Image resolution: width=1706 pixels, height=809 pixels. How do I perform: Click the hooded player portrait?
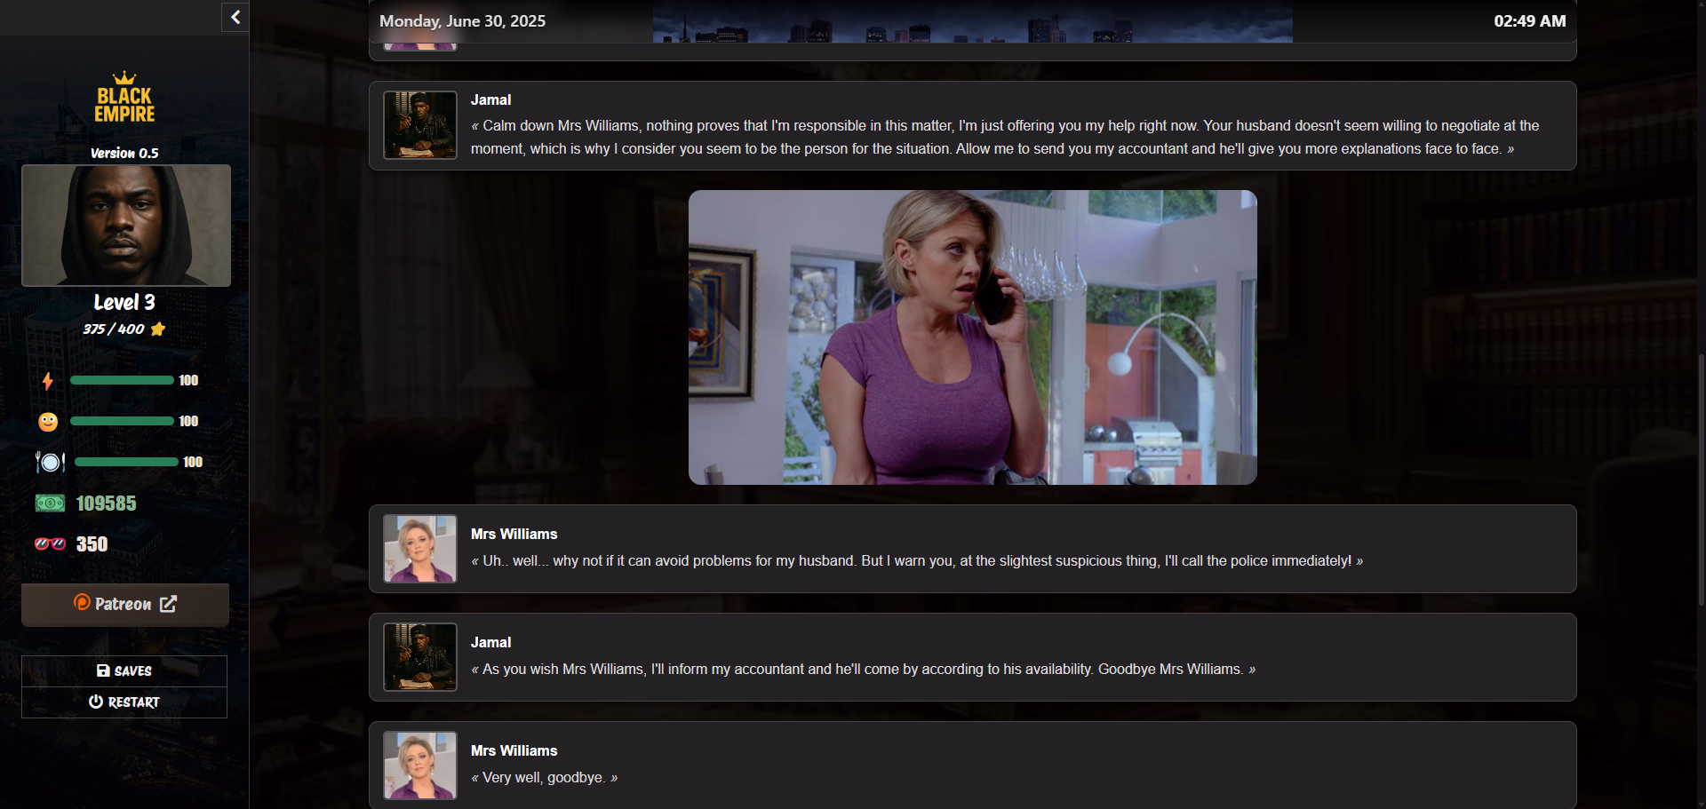126,226
